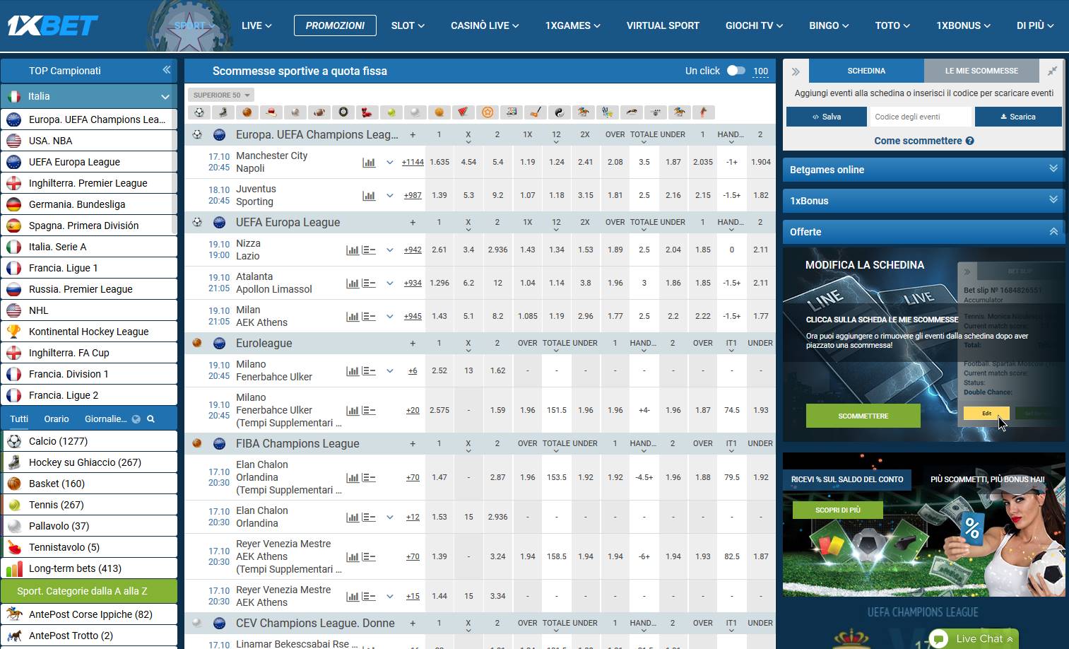Click the search magnifier icon in the sports sidebar
1069x649 pixels.
150,419
